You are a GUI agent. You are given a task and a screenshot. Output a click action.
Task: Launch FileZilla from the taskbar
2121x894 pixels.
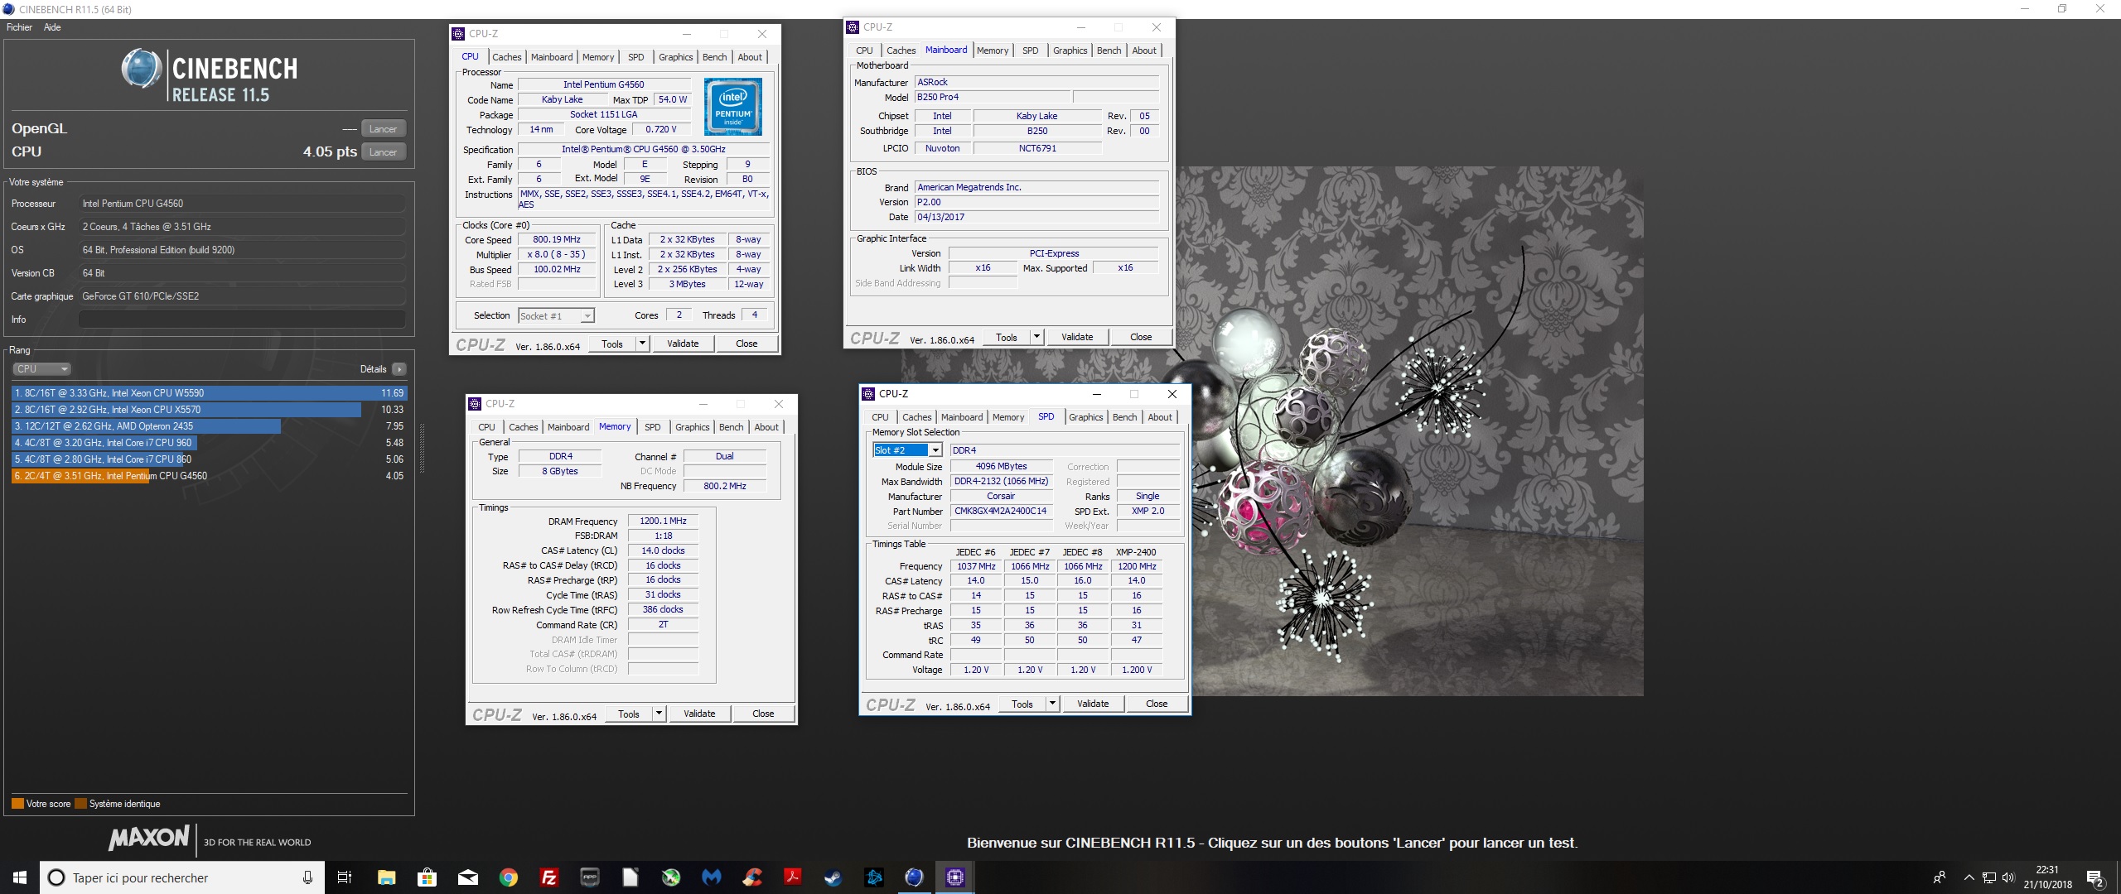point(548,877)
